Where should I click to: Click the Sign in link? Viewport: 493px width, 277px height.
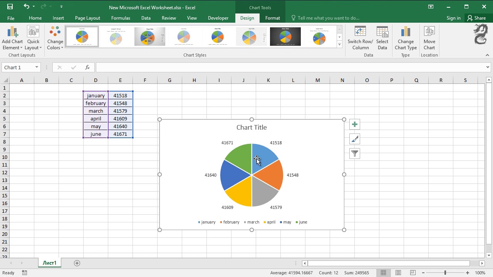[x=453, y=18]
